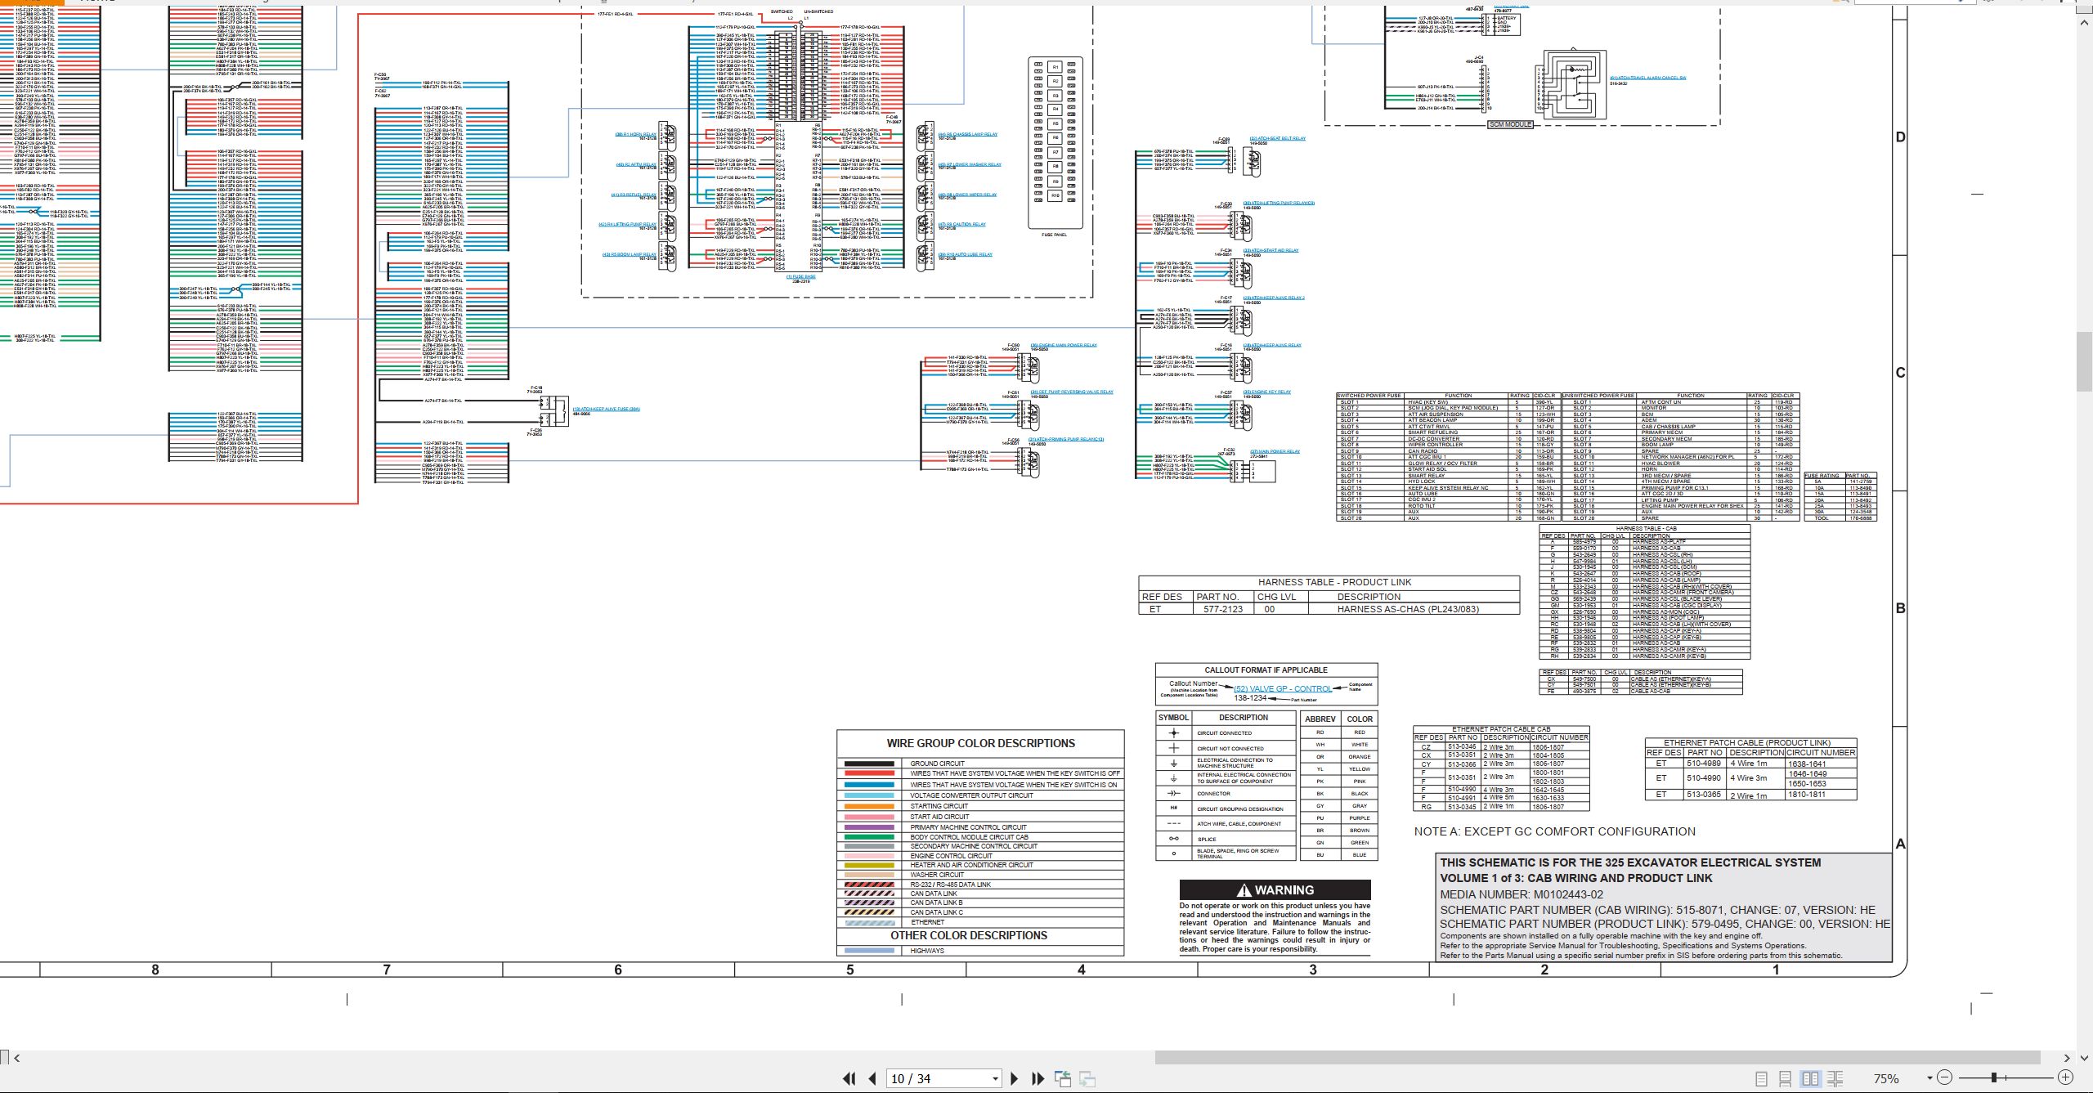The height and width of the screenshot is (1093, 2093).
Task: Open the 75% zoom level dropdown
Action: (x=1929, y=1078)
